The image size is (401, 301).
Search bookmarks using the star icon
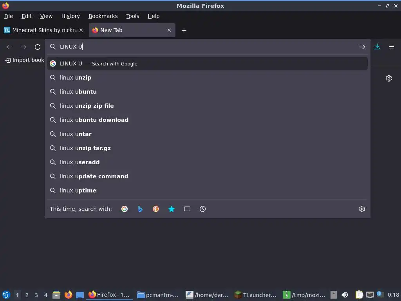[172, 209]
